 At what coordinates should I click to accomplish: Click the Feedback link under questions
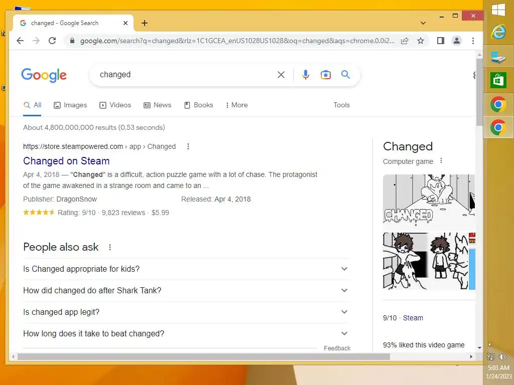pos(337,348)
